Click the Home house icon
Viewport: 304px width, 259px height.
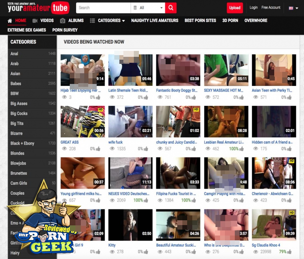(x=10, y=21)
